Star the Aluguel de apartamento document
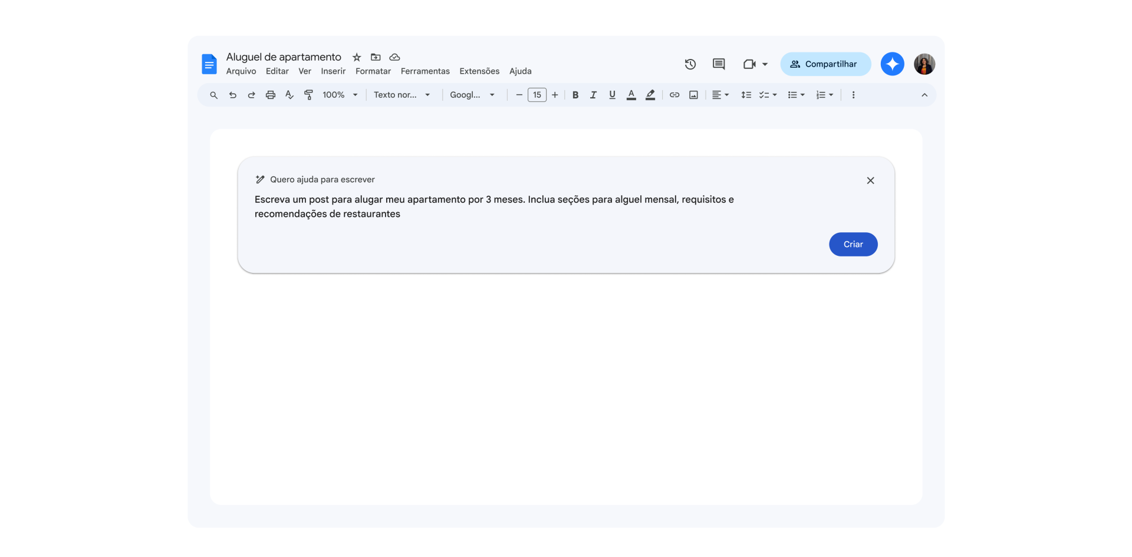 point(357,57)
